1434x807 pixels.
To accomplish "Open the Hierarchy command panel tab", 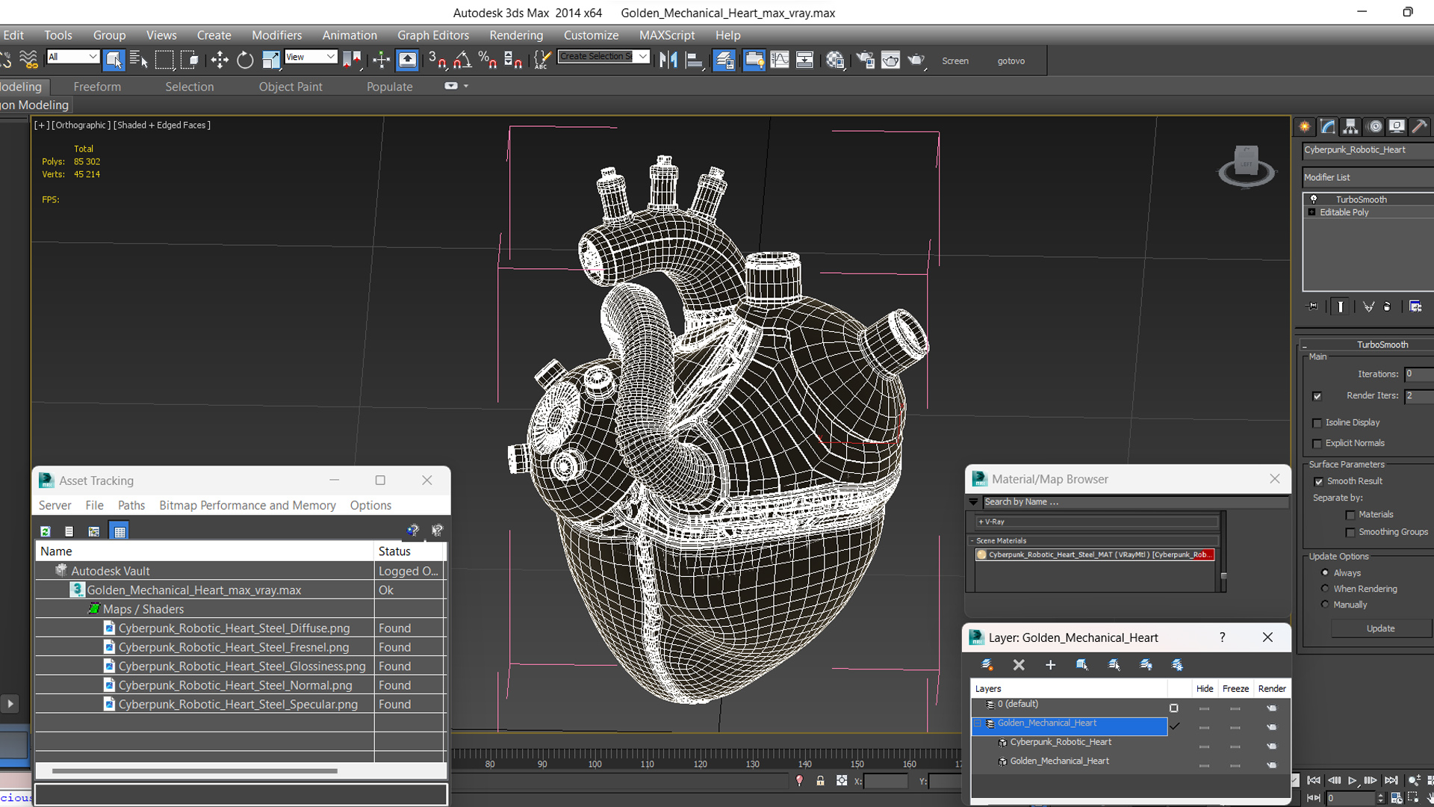I will click(1350, 126).
